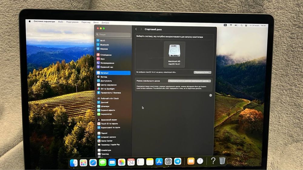
Task: Open App Store from the Dock
Action: (x=159, y=162)
